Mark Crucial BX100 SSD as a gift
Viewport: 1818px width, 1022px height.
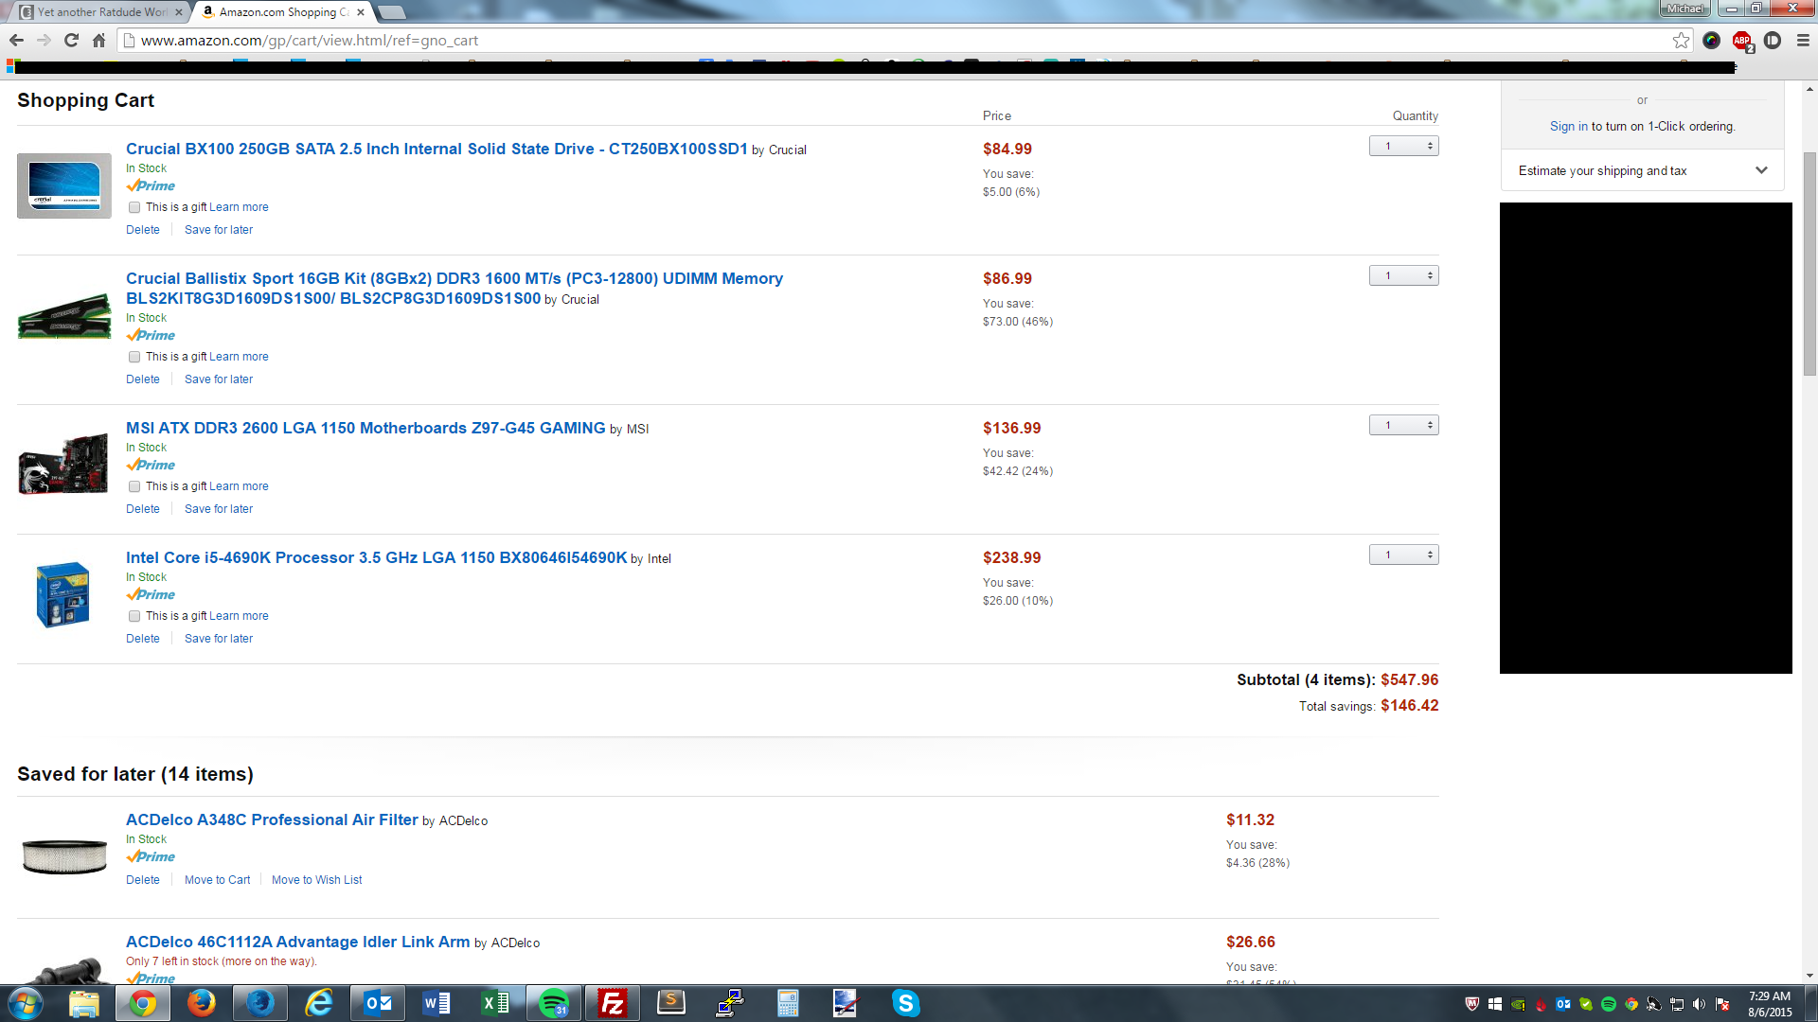point(134,207)
